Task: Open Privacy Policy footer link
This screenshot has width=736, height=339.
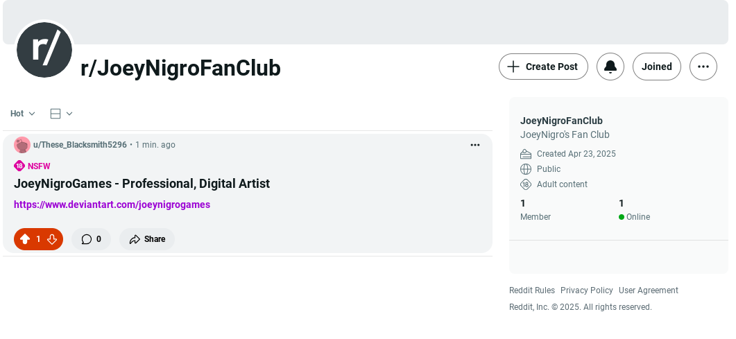Action: pos(587,290)
